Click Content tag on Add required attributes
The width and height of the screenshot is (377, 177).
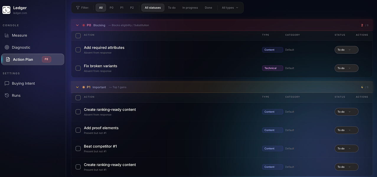point(272,50)
